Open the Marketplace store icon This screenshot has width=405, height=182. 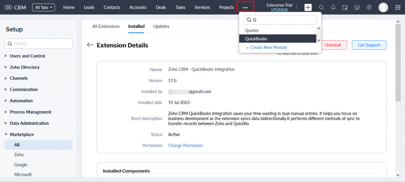(357, 8)
